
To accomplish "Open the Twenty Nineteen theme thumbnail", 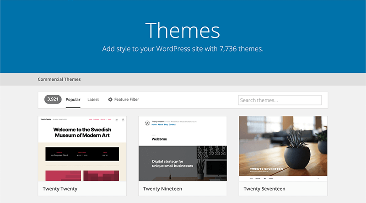I will point(183,149).
